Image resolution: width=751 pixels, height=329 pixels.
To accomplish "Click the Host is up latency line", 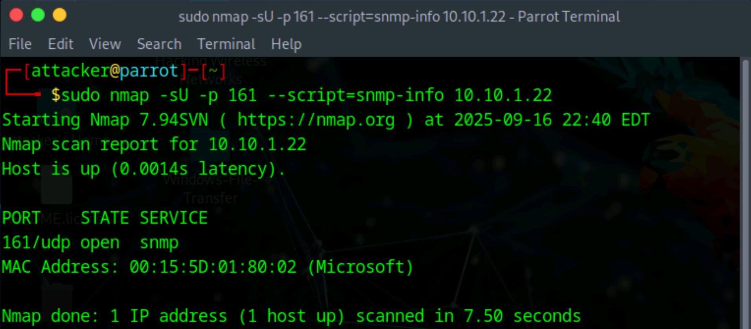I will tap(143, 169).
